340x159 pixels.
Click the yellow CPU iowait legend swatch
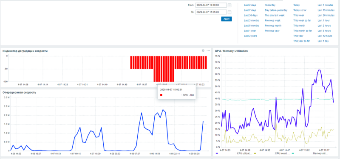pyautogui.click(x=255, y=153)
